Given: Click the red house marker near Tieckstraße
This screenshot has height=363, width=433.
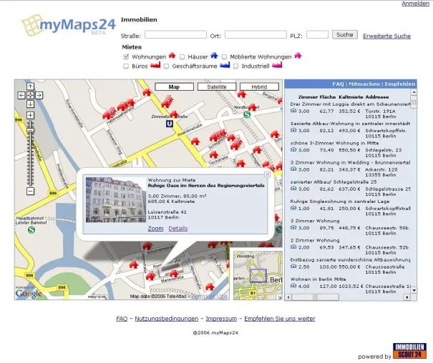Looking at the screenshot, I should [213, 154].
